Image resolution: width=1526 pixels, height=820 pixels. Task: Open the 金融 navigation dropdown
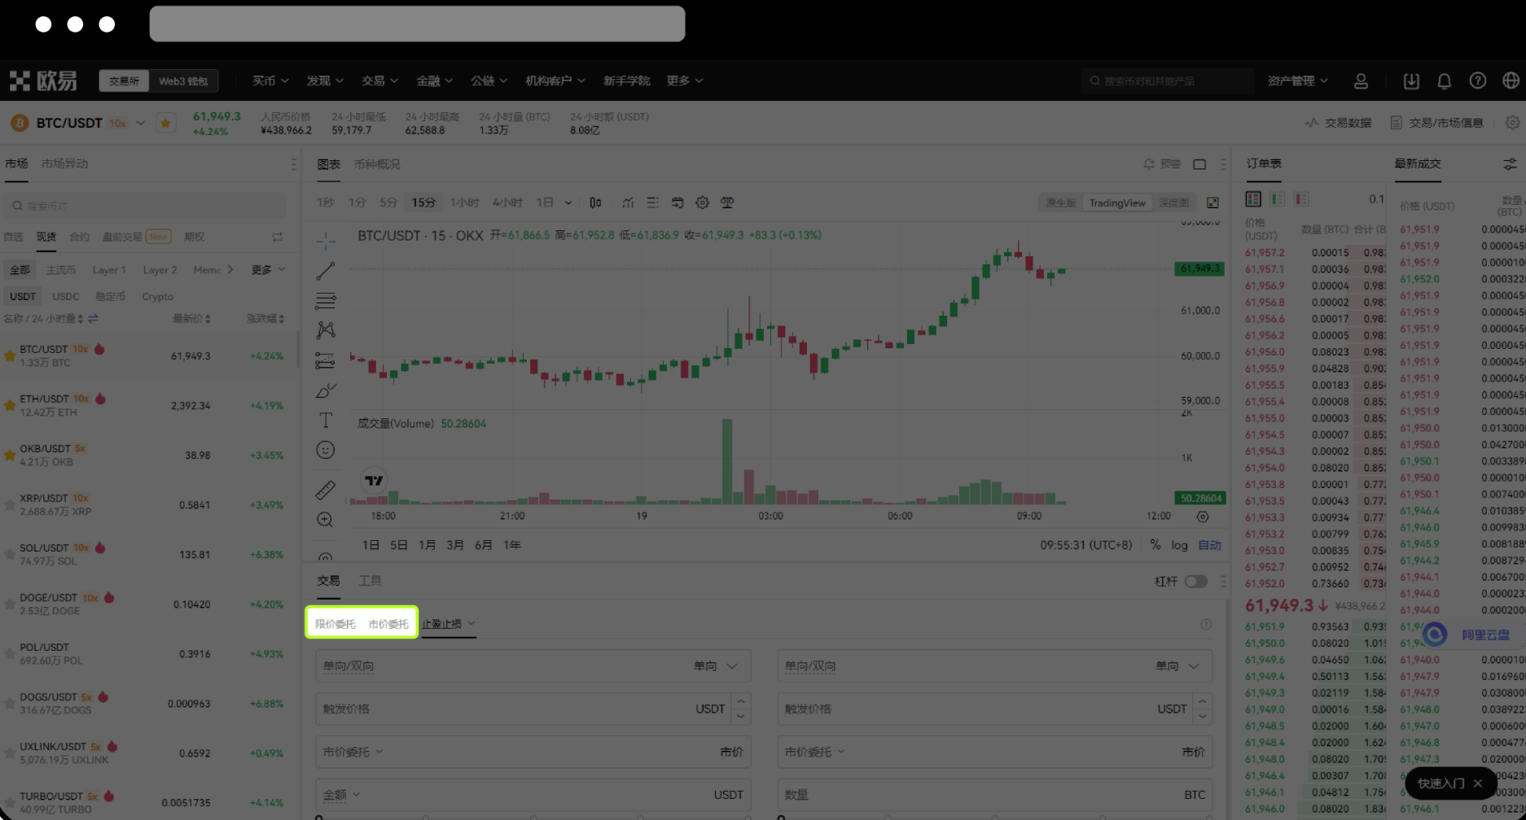point(434,81)
